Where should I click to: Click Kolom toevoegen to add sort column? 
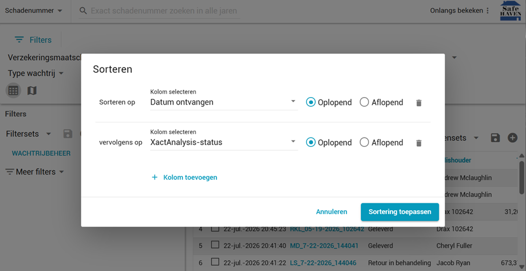click(x=184, y=177)
